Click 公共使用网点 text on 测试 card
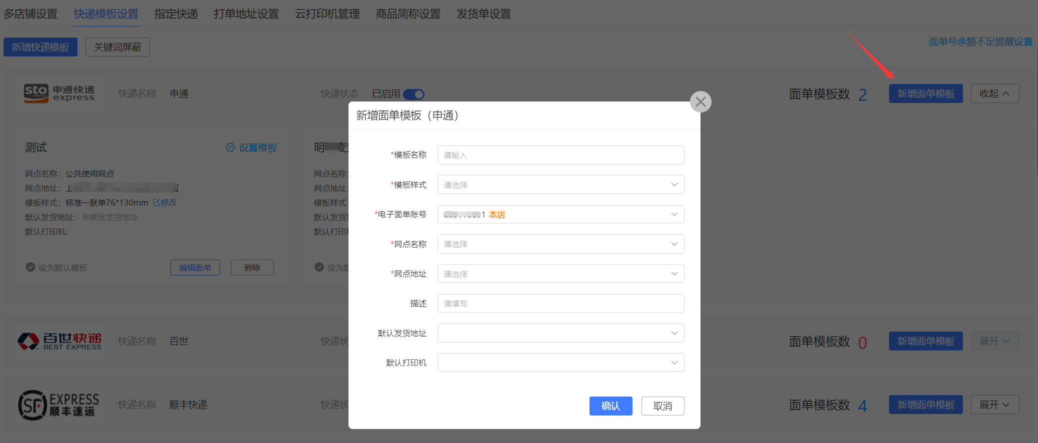 (x=89, y=173)
